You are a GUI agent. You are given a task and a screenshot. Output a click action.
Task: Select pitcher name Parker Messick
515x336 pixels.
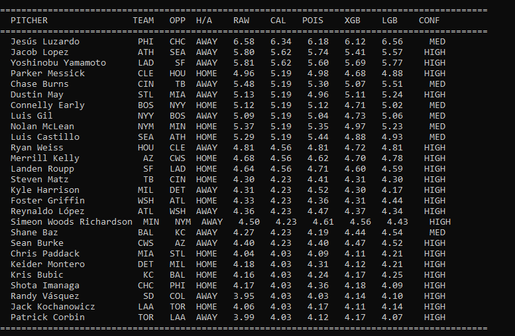click(x=48, y=74)
